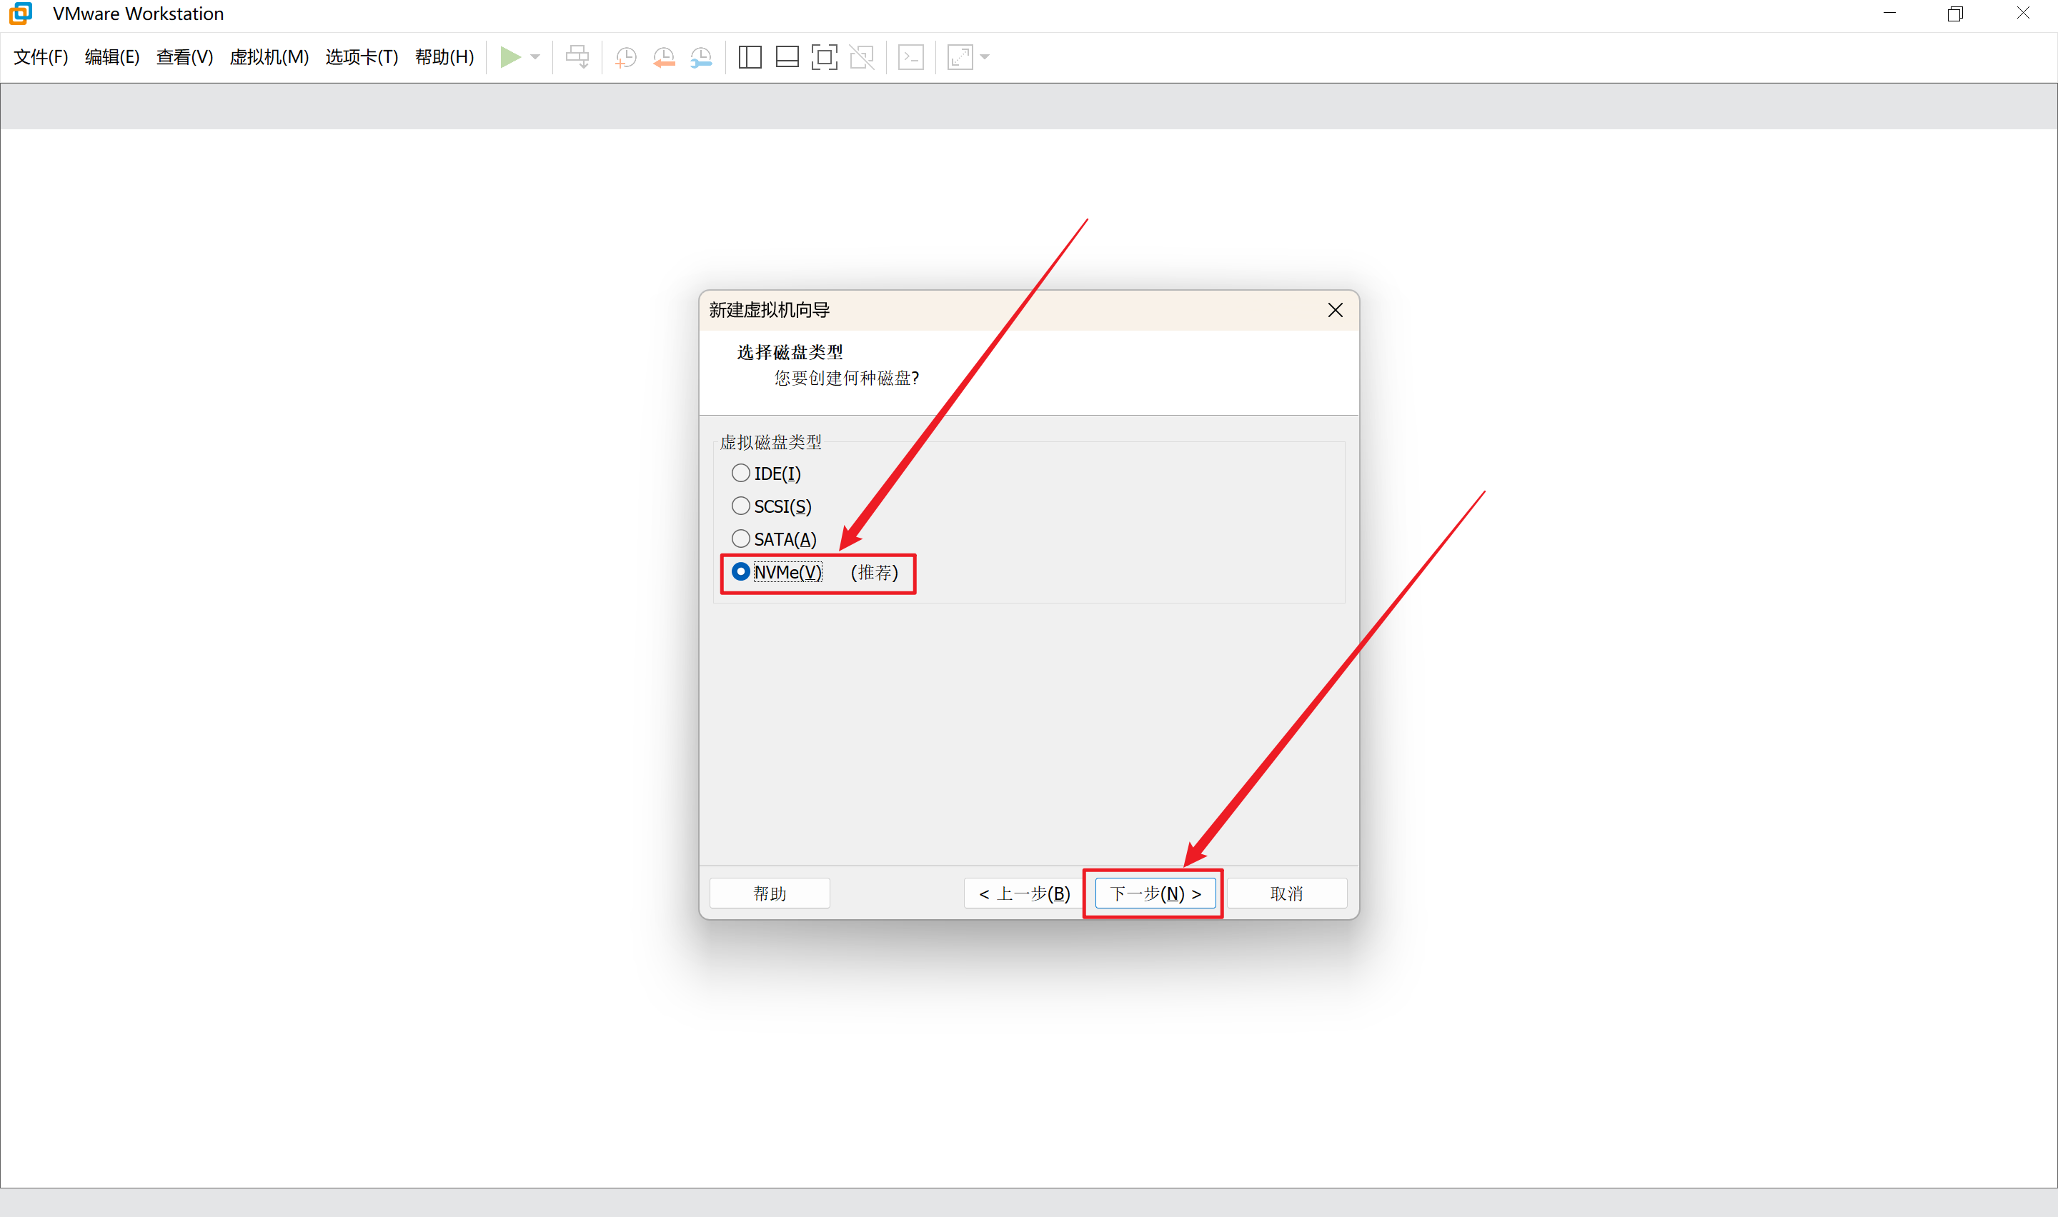This screenshot has width=2058, height=1217.
Task: Choose the SATA disk type radio
Action: click(741, 539)
